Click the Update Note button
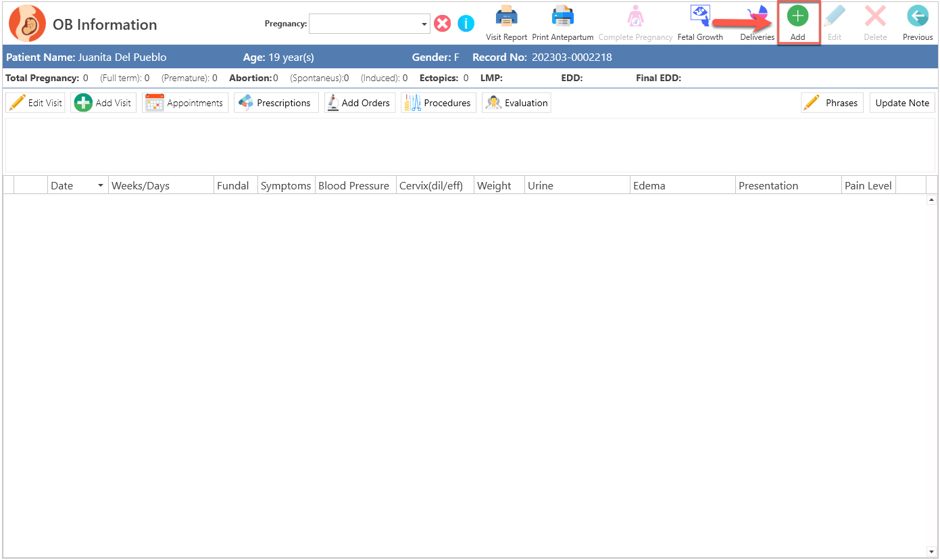Viewport: 940px width, 560px height. tap(902, 103)
